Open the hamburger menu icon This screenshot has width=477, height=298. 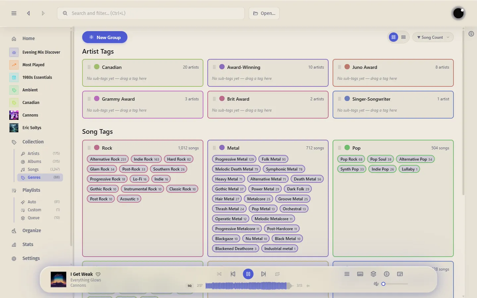(14, 13)
